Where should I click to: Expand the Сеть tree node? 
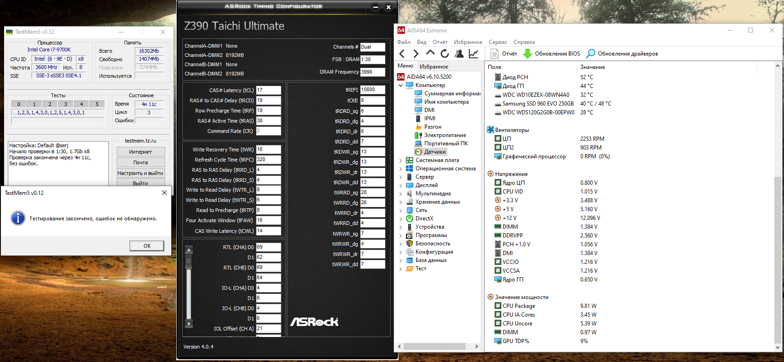401,210
